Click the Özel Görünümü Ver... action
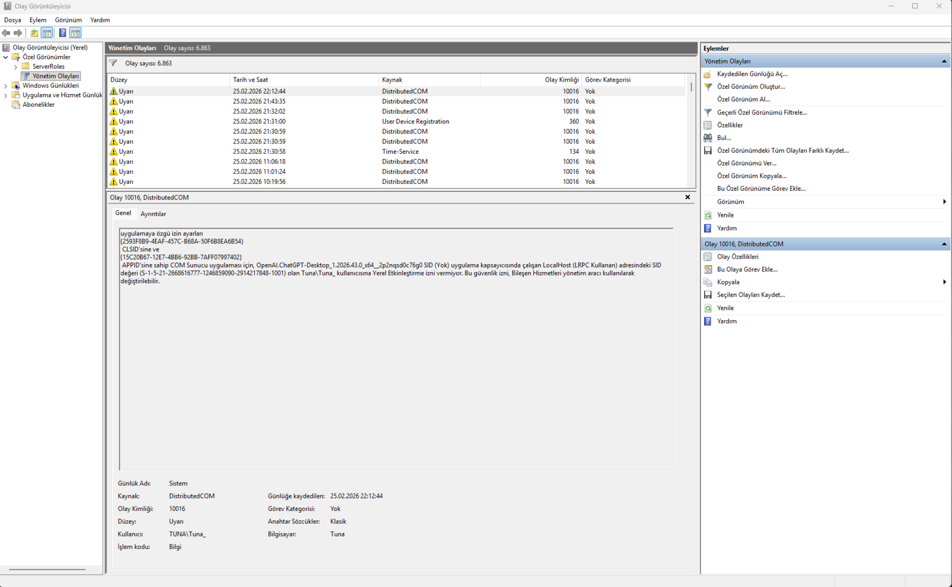The height and width of the screenshot is (587, 952). pyautogui.click(x=746, y=163)
